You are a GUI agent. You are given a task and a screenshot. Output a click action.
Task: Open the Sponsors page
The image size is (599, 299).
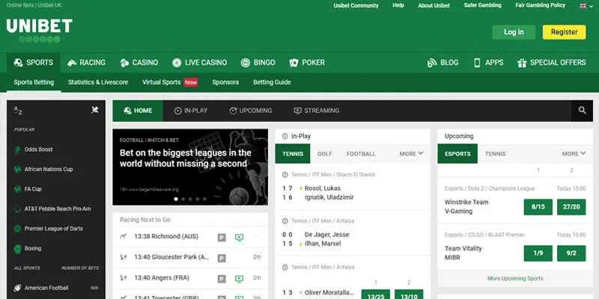tap(225, 82)
